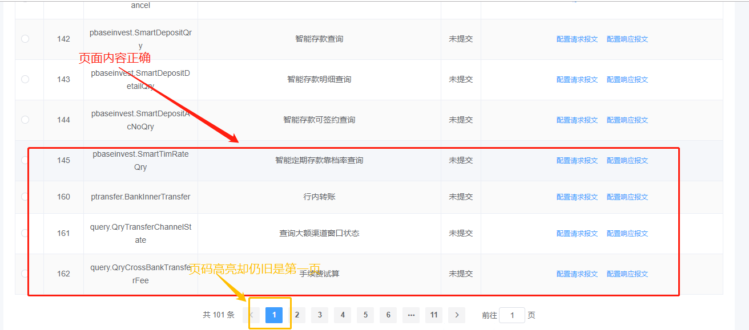Open 配置响应报文 for 智能定期存款靠档率查询

coord(627,160)
